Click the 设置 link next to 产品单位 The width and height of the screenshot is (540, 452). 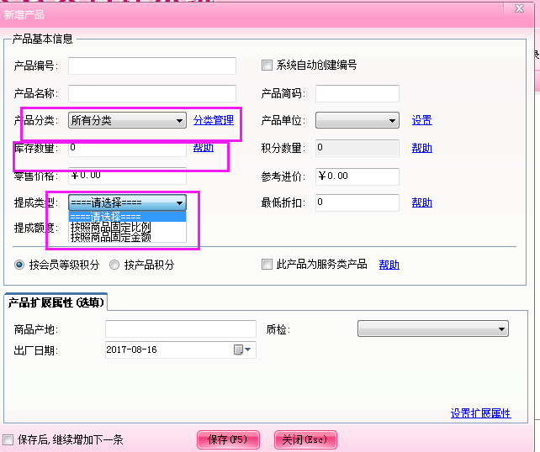422,120
